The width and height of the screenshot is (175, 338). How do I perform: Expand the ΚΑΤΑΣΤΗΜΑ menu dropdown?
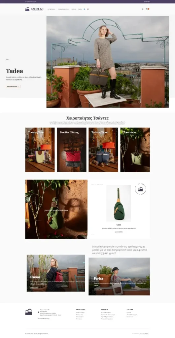(x=52, y=9)
